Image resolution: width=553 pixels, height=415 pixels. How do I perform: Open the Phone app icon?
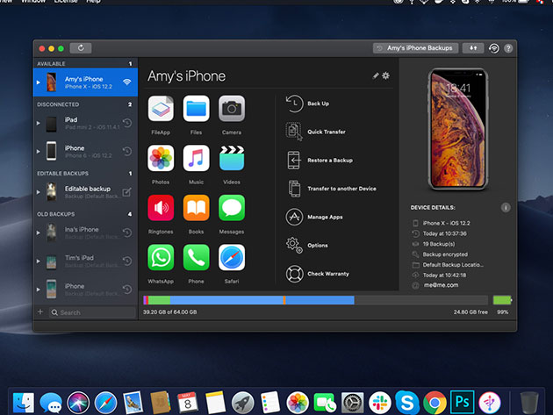196,258
